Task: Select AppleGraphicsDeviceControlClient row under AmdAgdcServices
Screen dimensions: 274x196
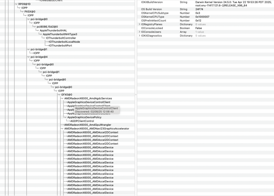Action: click(89, 102)
